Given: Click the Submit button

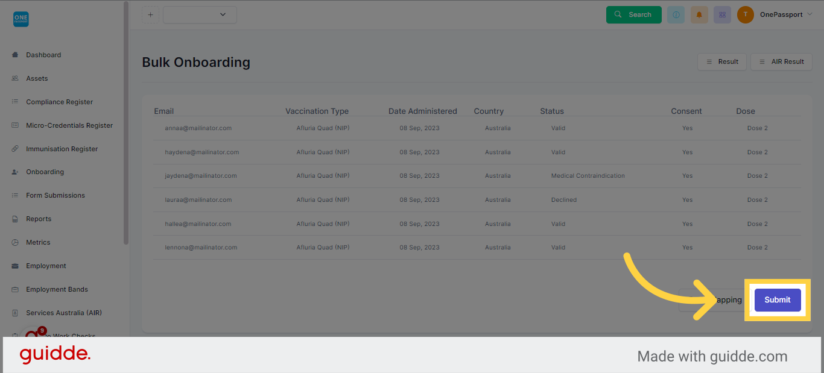Looking at the screenshot, I should [x=778, y=300].
